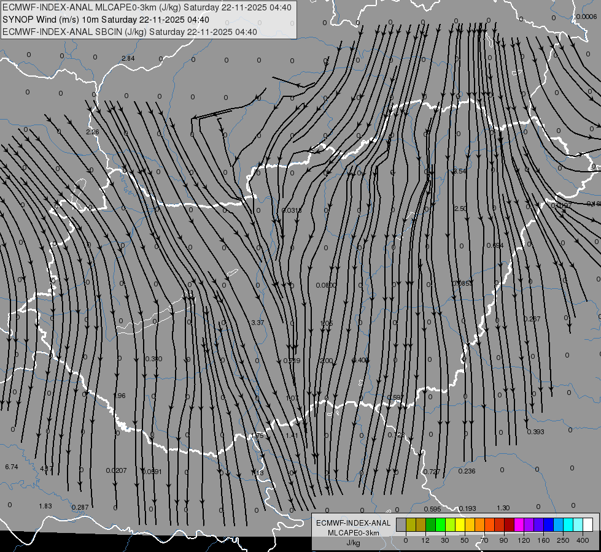Click the legend label ECMWF-INDEX-ANAL
The image size is (601, 552).
pyautogui.click(x=353, y=523)
